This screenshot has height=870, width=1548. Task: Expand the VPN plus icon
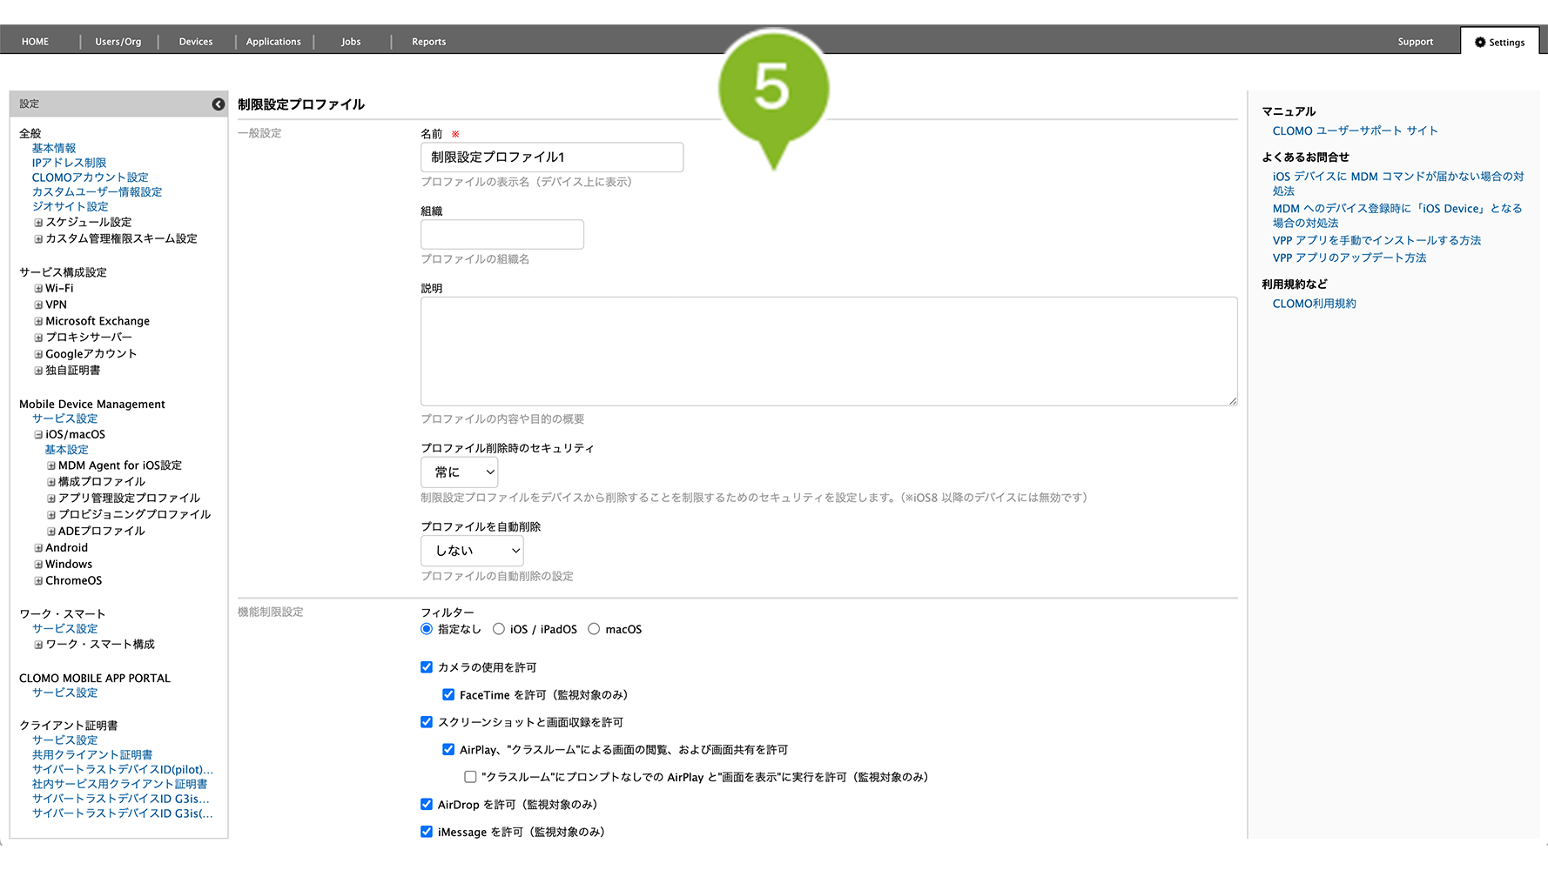38,305
